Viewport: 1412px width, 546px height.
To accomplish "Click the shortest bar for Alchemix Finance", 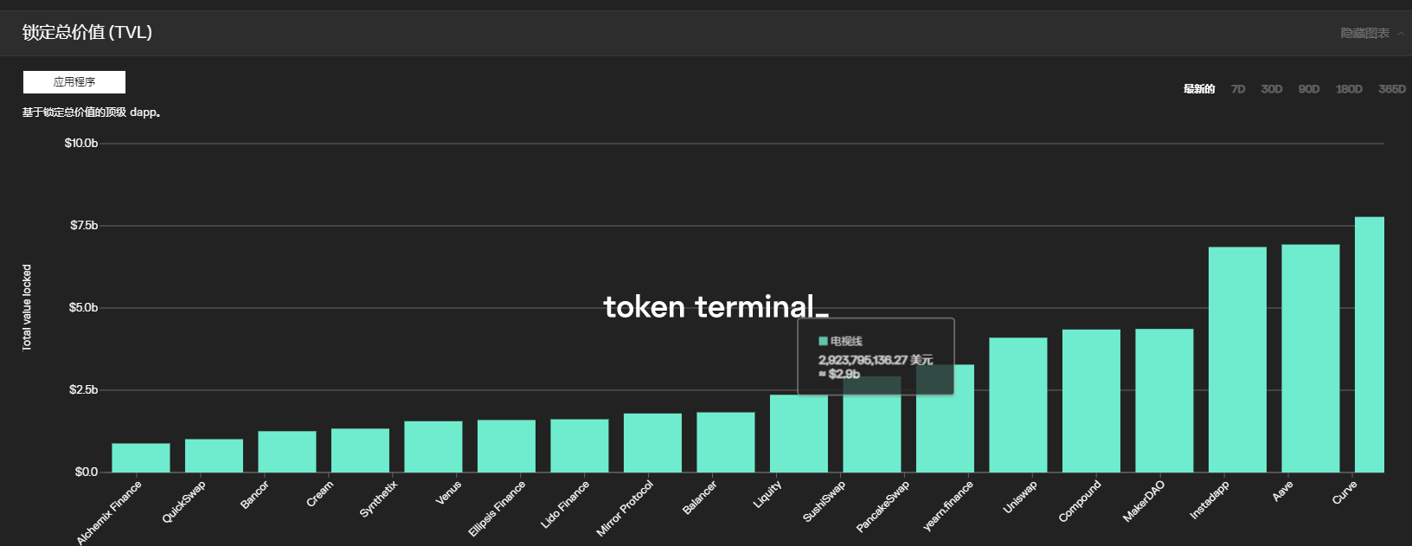I will pos(141,458).
